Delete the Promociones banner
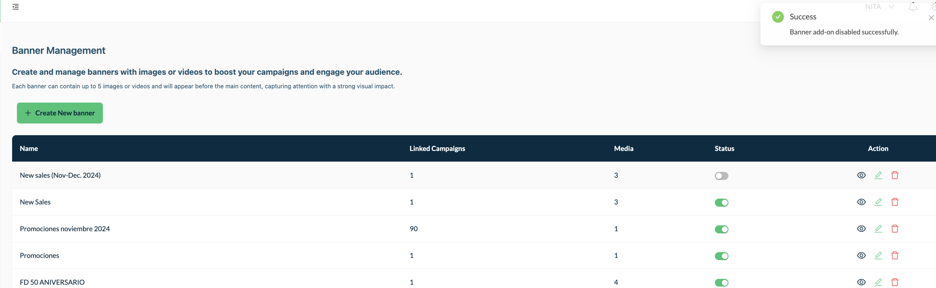The width and height of the screenshot is (936, 288). point(895,255)
